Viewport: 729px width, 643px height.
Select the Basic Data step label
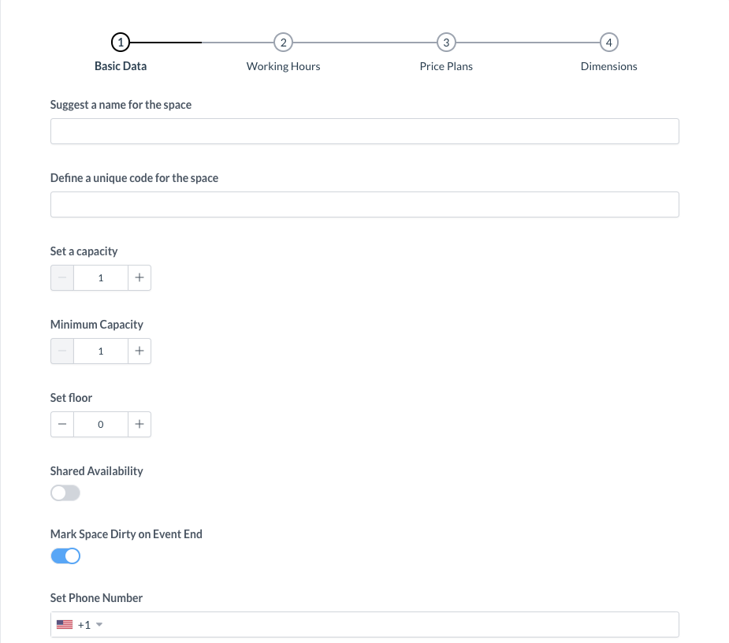121,66
